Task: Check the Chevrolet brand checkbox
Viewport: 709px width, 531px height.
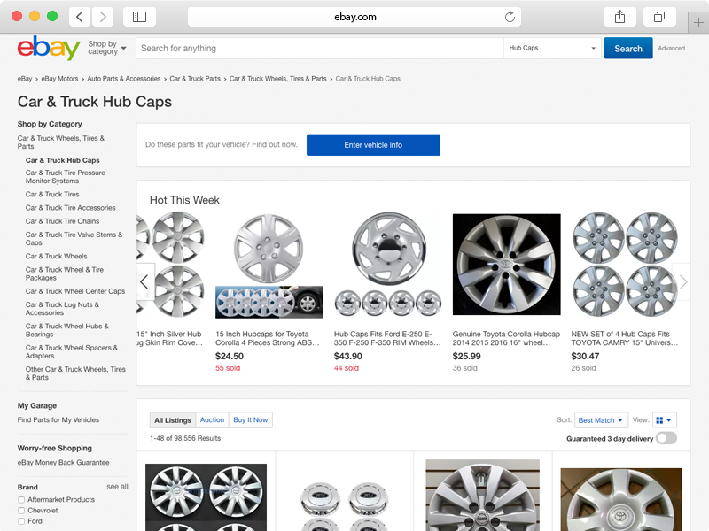Action: pos(21,511)
